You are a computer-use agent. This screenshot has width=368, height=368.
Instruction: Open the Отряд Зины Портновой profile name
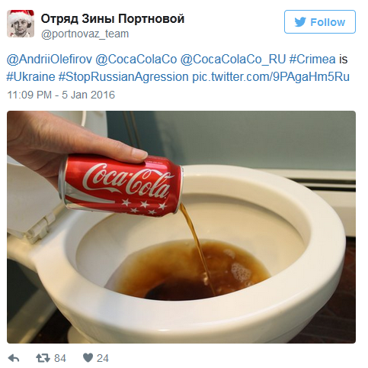click(x=113, y=19)
